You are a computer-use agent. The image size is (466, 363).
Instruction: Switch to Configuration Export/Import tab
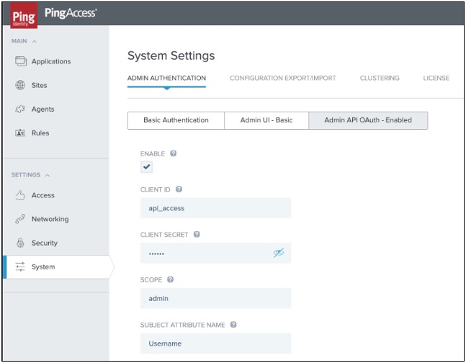[x=282, y=79]
